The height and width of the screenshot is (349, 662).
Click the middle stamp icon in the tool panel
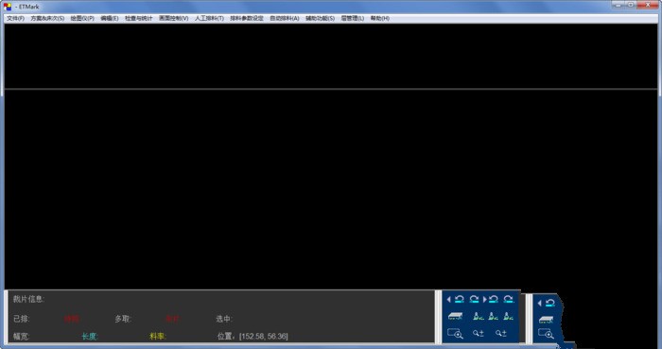[x=493, y=316]
